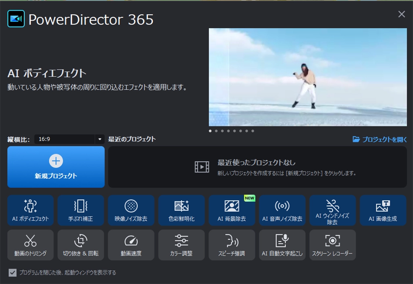Viewport: 413px width, 284px height.
Task: Click プロジェクトを開く to open a project
Action: tap(380, 139)
